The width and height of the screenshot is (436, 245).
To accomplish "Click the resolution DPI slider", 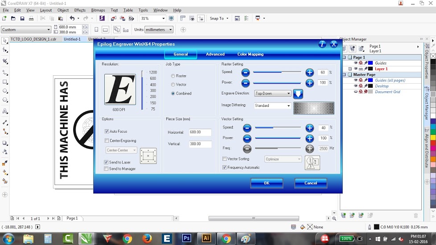I will coord(142,90).
